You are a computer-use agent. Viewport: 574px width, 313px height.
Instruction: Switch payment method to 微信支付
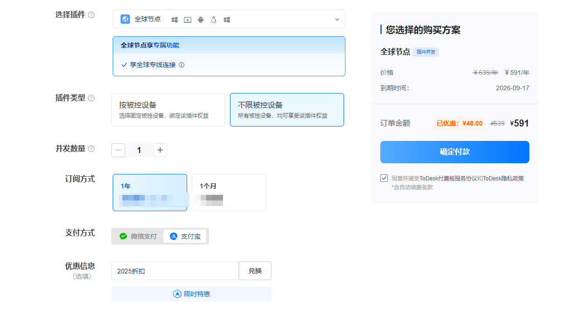(138, 236)
